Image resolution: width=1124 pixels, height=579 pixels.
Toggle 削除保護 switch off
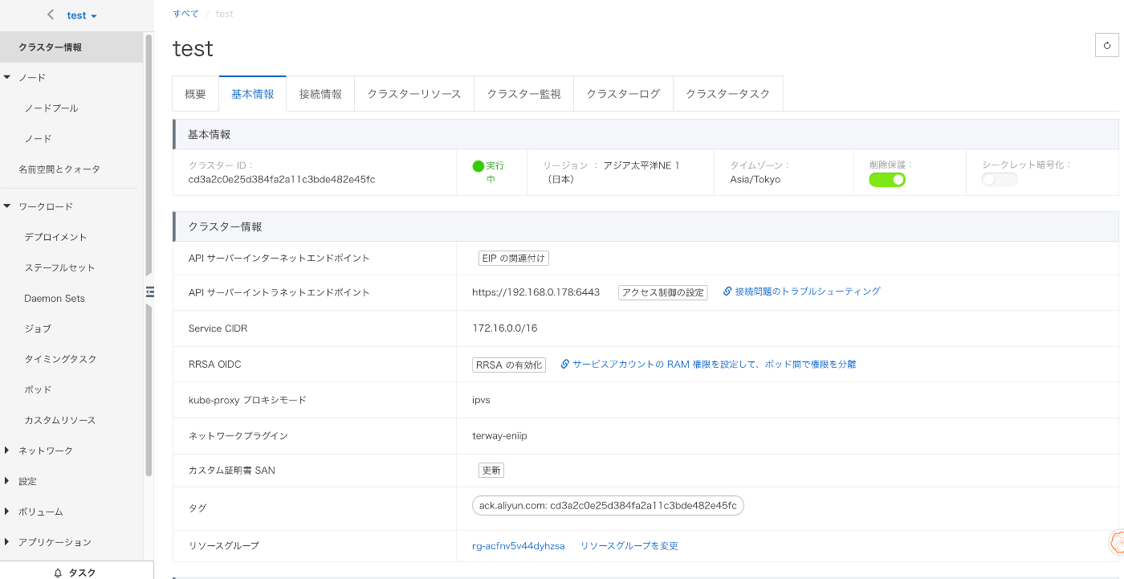(887, 180)
